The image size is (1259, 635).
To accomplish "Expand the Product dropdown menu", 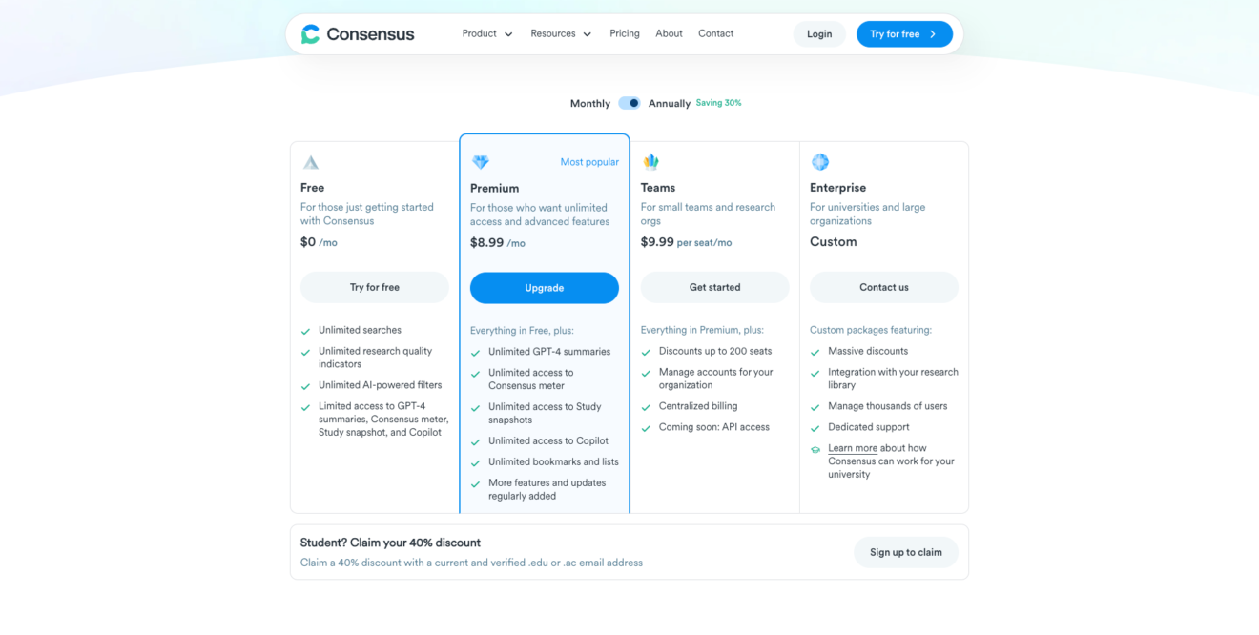I will click(x=486, y=33).
